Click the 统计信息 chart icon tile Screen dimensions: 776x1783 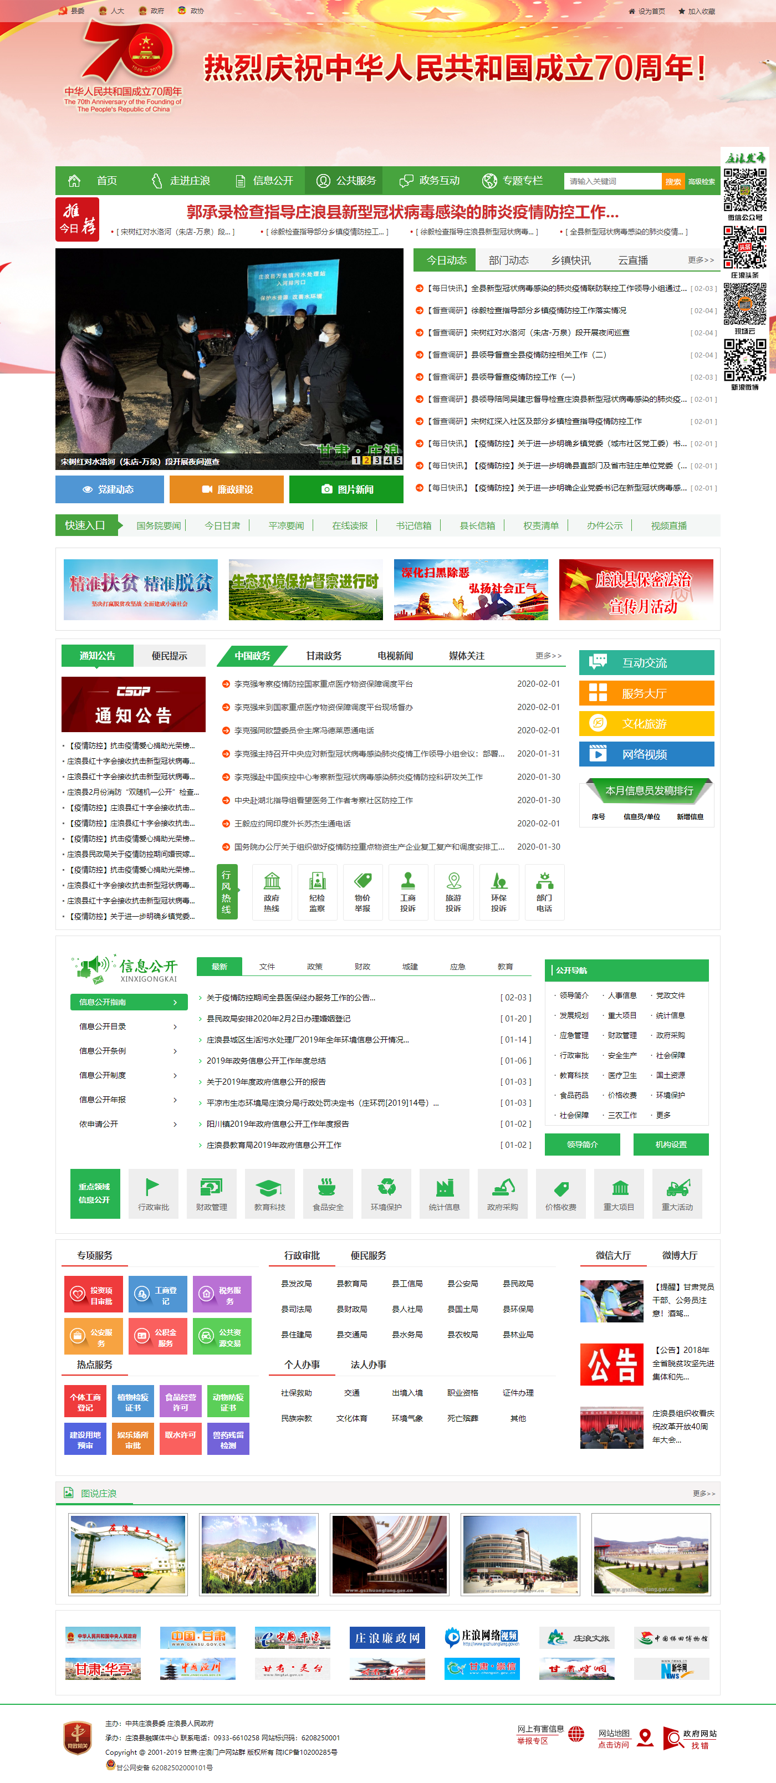point(444,1193)
